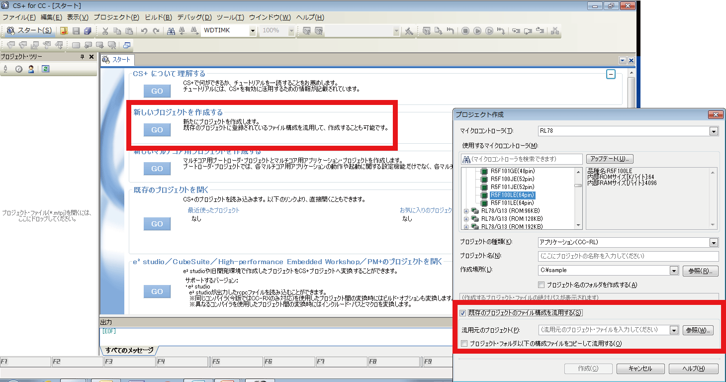The image size is (726, 382).
Task: Click the window cascade icon in second toolbar
Action: coord(127,45)
